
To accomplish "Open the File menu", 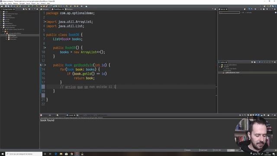I will click(x=2, y=3).
